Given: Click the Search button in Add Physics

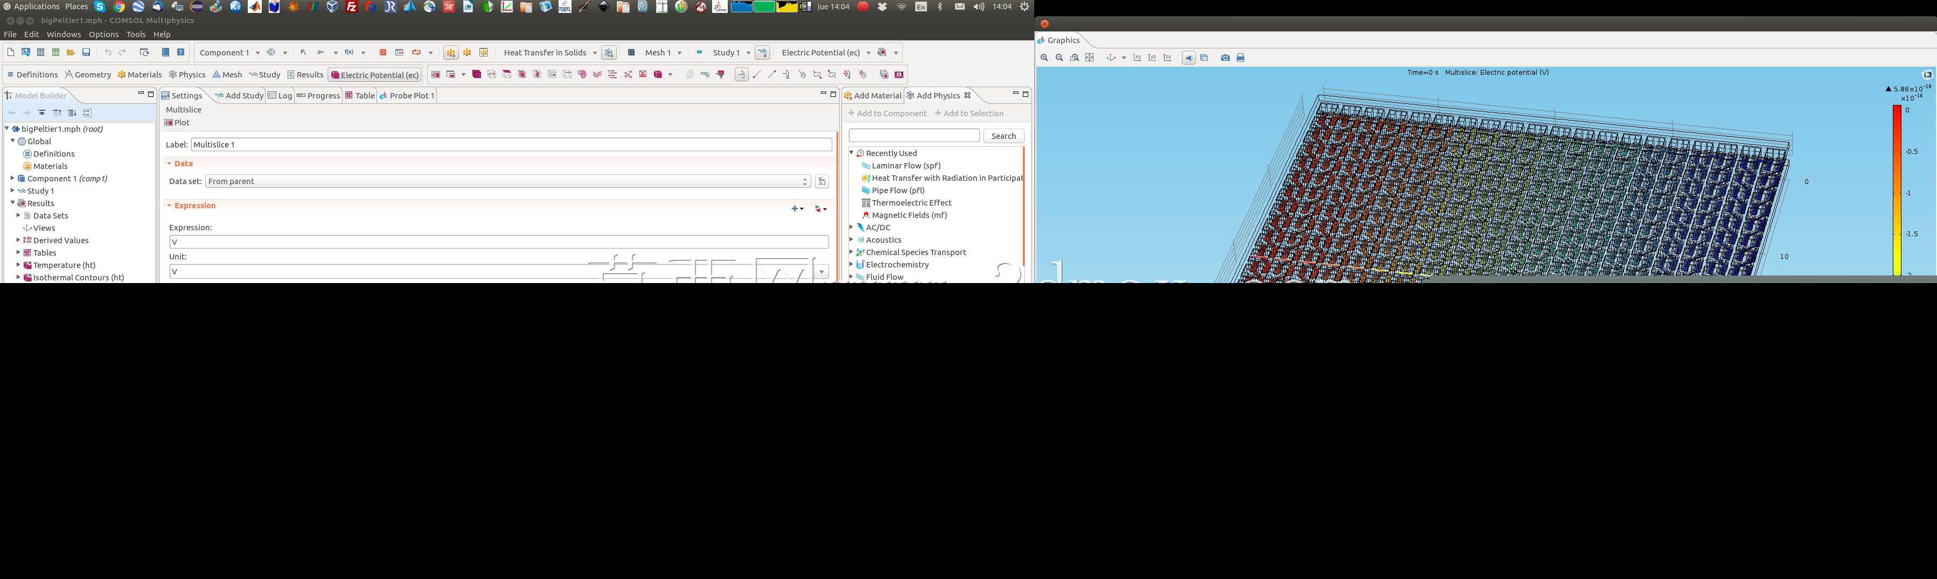Looking at the screenshot, I should [x=1004, y=136].
